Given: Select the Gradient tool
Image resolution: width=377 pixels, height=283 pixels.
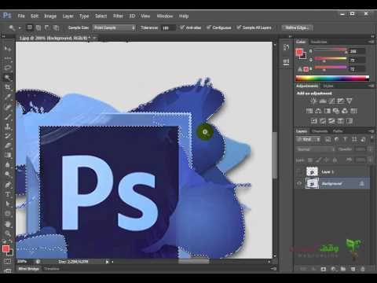Looking at the screenshot, I should point(7,155).
